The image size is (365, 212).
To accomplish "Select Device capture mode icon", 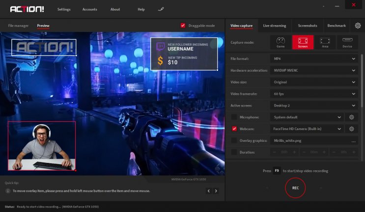I will point(347,42).
